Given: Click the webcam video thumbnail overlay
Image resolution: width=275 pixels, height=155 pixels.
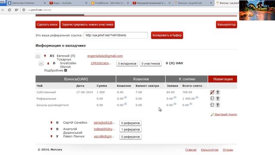Looking at the screenshot, I should [x=257, y=10].
